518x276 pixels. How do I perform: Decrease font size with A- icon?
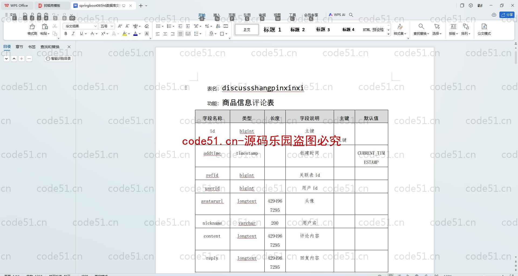[128, 26]
